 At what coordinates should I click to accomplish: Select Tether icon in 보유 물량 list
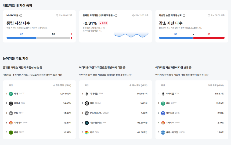tap(163, 103)
